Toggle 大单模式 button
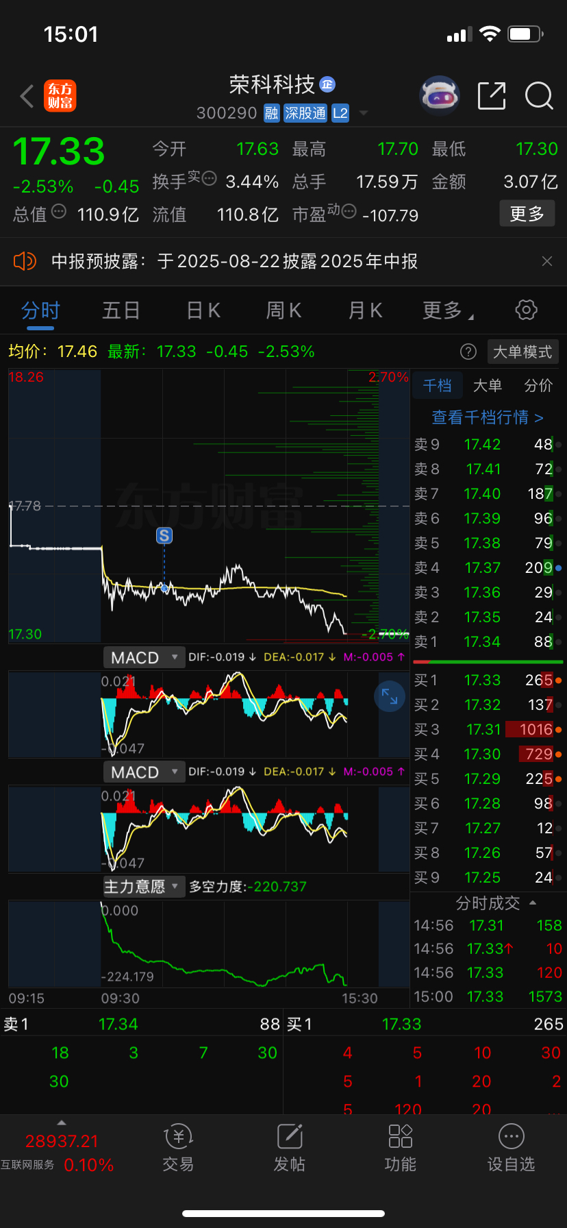567x1228 pixels. 522,352
